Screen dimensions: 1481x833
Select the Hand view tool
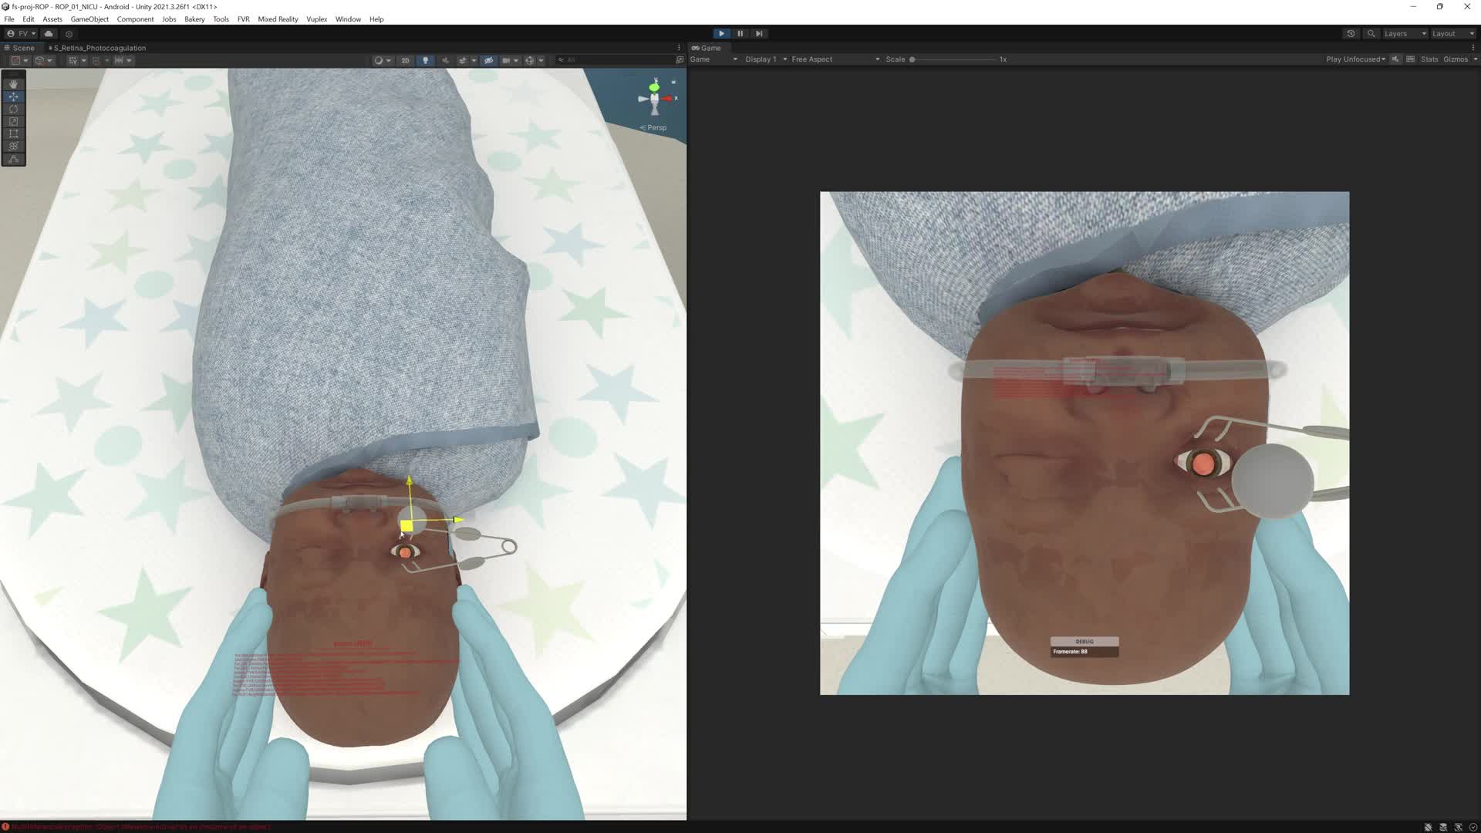tap(13, 84)
